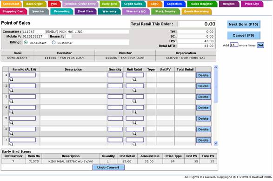Switch to the Shopping Cart tab

point(13,11)
